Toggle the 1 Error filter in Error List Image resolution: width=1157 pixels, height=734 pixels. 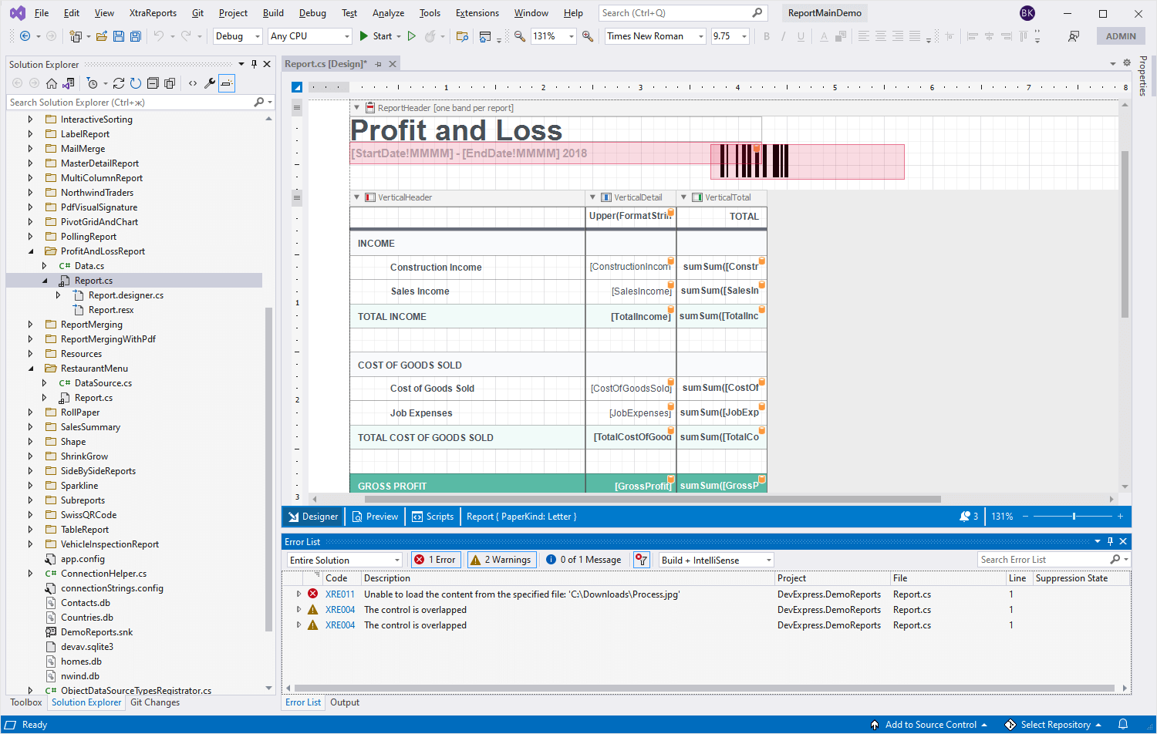point(435,559)
